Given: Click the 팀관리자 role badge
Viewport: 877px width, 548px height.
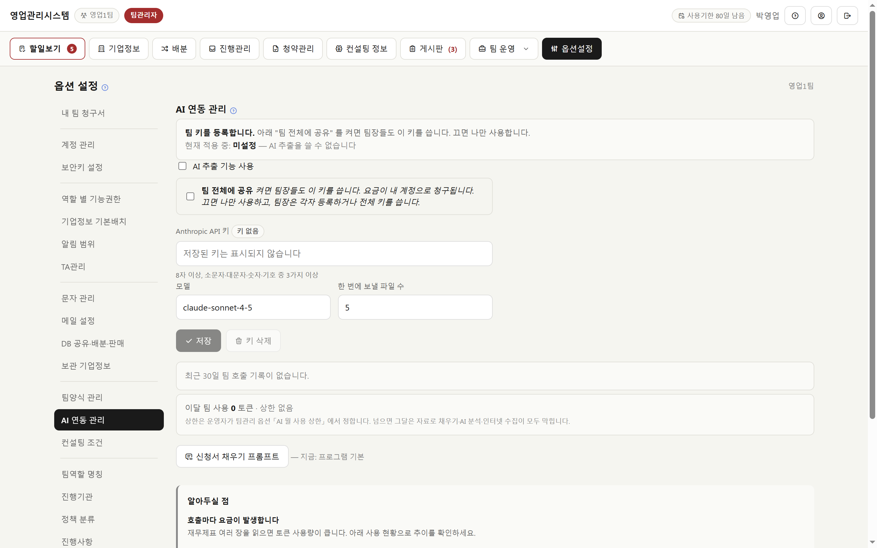Looking at the screenshot, I should click(x=143, y=15).
